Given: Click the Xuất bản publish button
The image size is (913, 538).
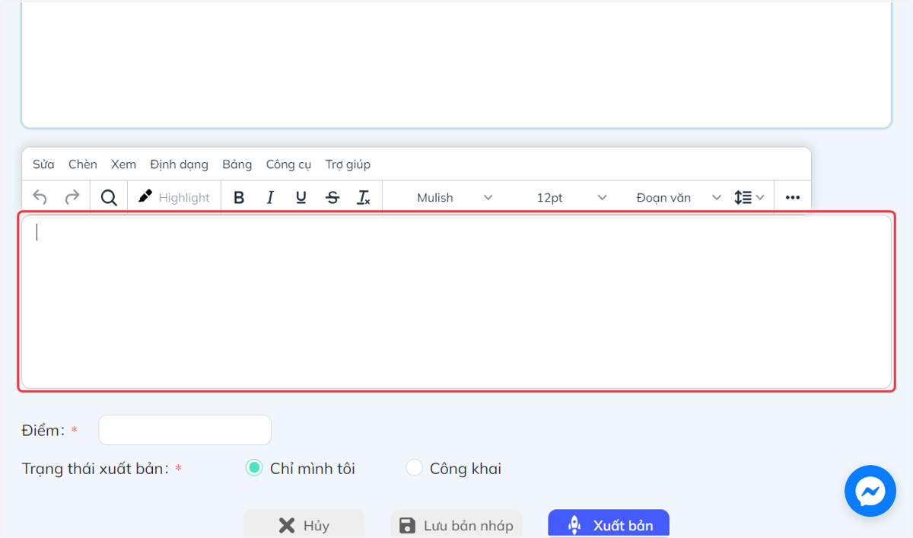Looking at the screenshot, I should point(609,524).
